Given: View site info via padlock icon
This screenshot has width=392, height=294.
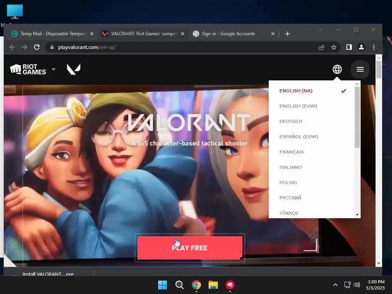Looking at the screenshot, I should [x=52, y=47].
